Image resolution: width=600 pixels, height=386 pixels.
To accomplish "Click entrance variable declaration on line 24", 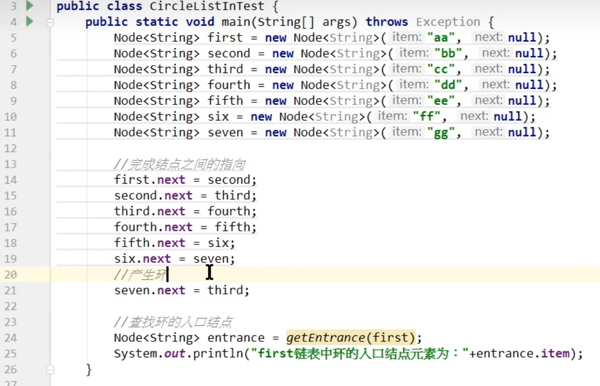I will click(236, 338).
